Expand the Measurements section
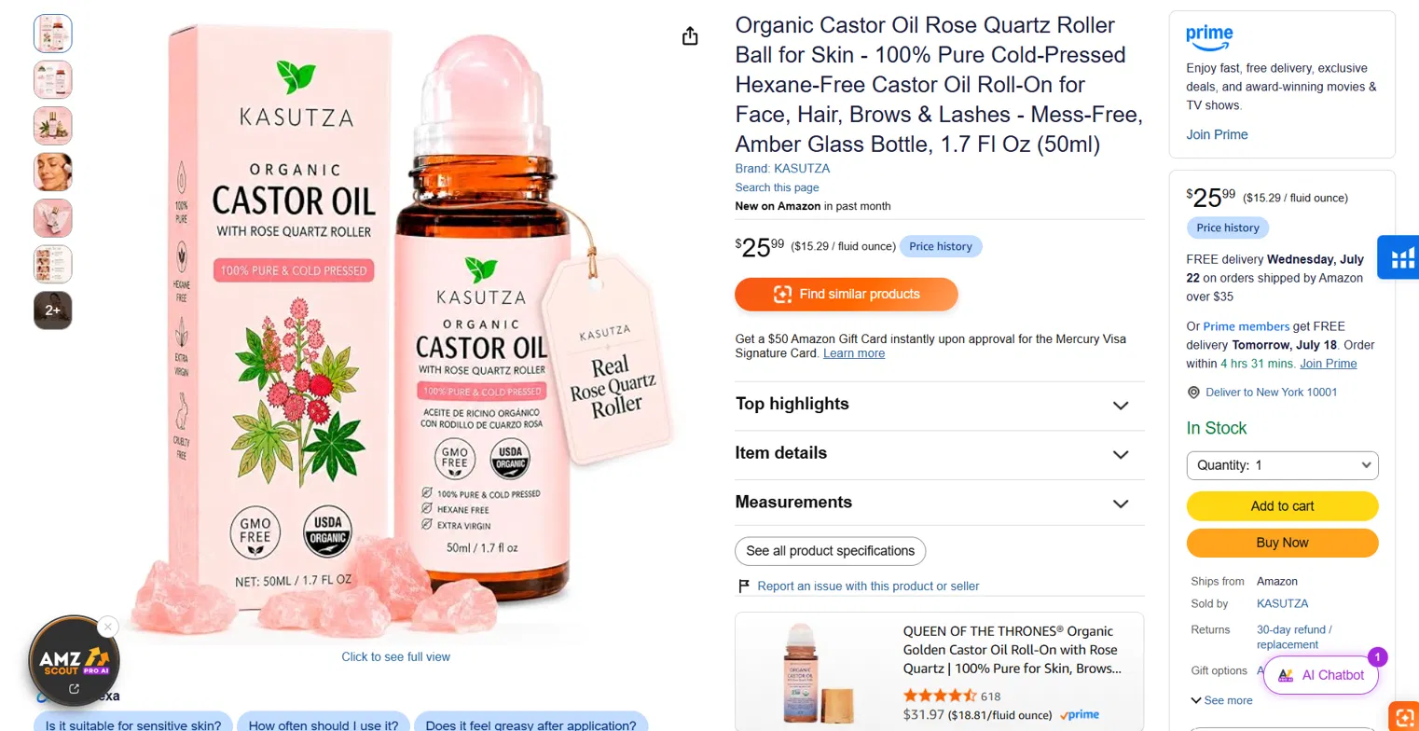 [x=939, y=503]
